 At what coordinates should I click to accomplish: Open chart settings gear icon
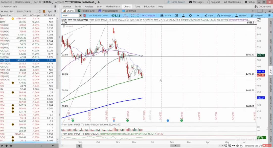(190, 15)
